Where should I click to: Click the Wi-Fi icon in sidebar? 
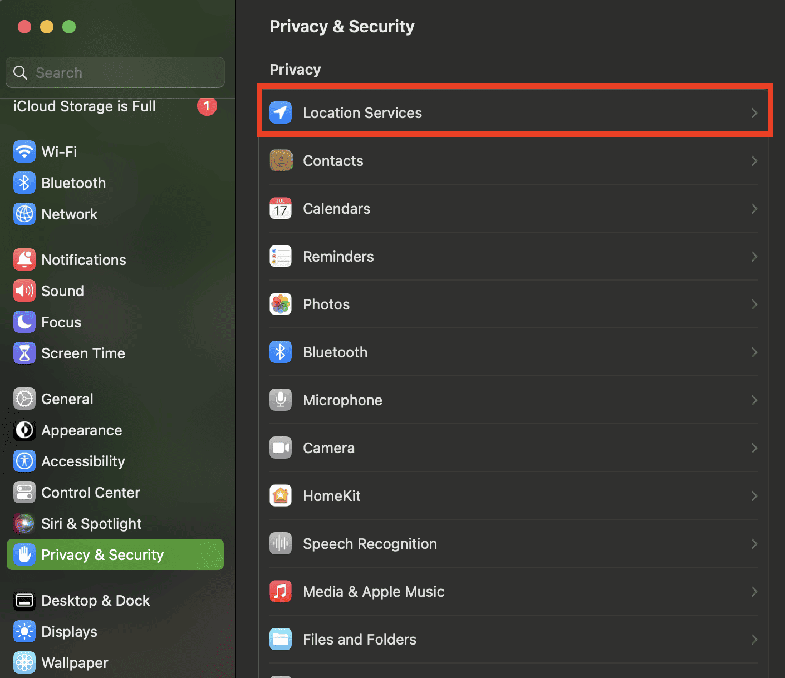click(24, 151)
